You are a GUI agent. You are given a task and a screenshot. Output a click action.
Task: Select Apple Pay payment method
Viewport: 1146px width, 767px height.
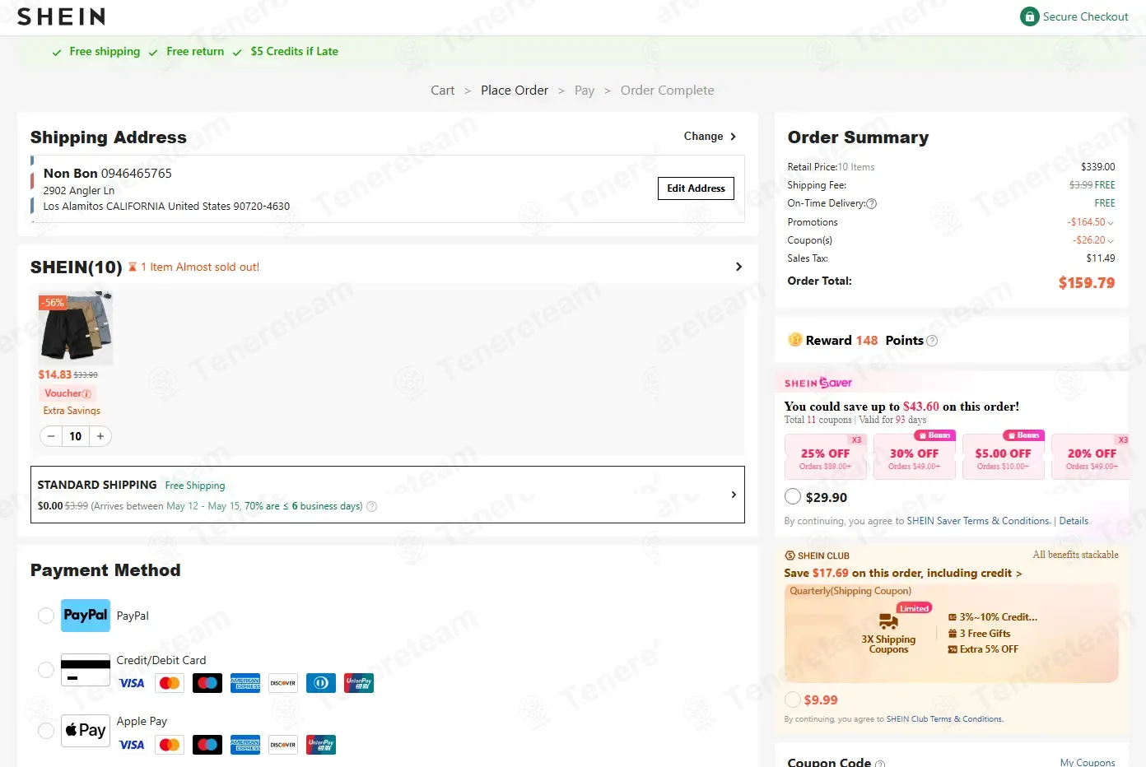tap(46, 731)
